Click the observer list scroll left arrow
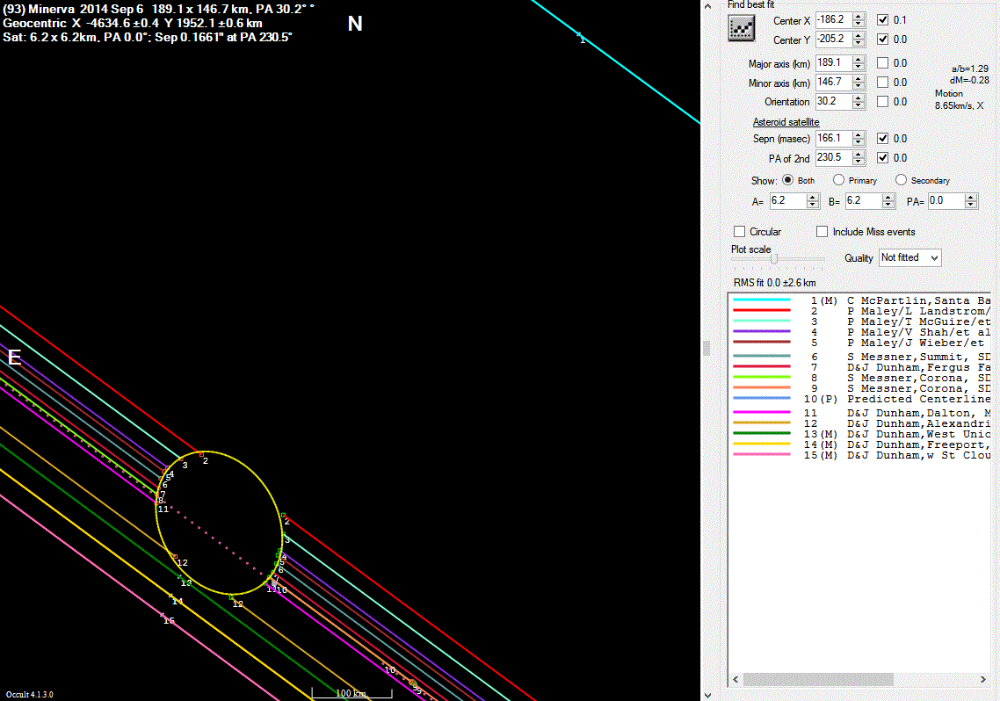Screen dimensions: 1000x701 [x=736, y=679]
